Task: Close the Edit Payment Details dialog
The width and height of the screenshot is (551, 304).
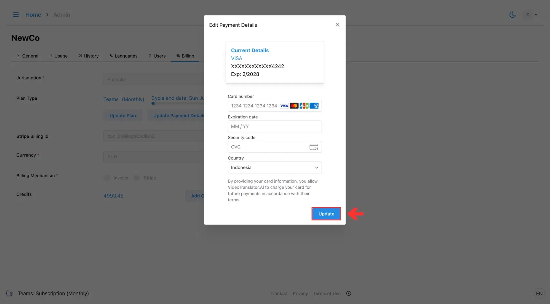Action: click(x=337, y=25)
